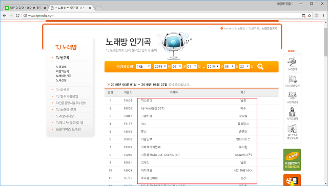Click the magnifier search button in orange bar
The height and width of the screenshot is (186, 328).
[x=260, y=67]
